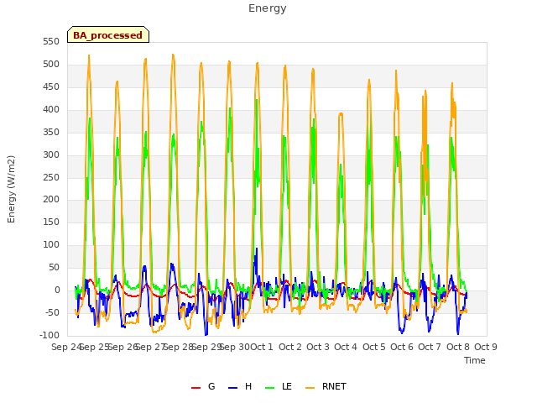The height and width of the screenshot is (403, 537).
Task: Click the 450 y-axis tick label
Action: point(51,87)
